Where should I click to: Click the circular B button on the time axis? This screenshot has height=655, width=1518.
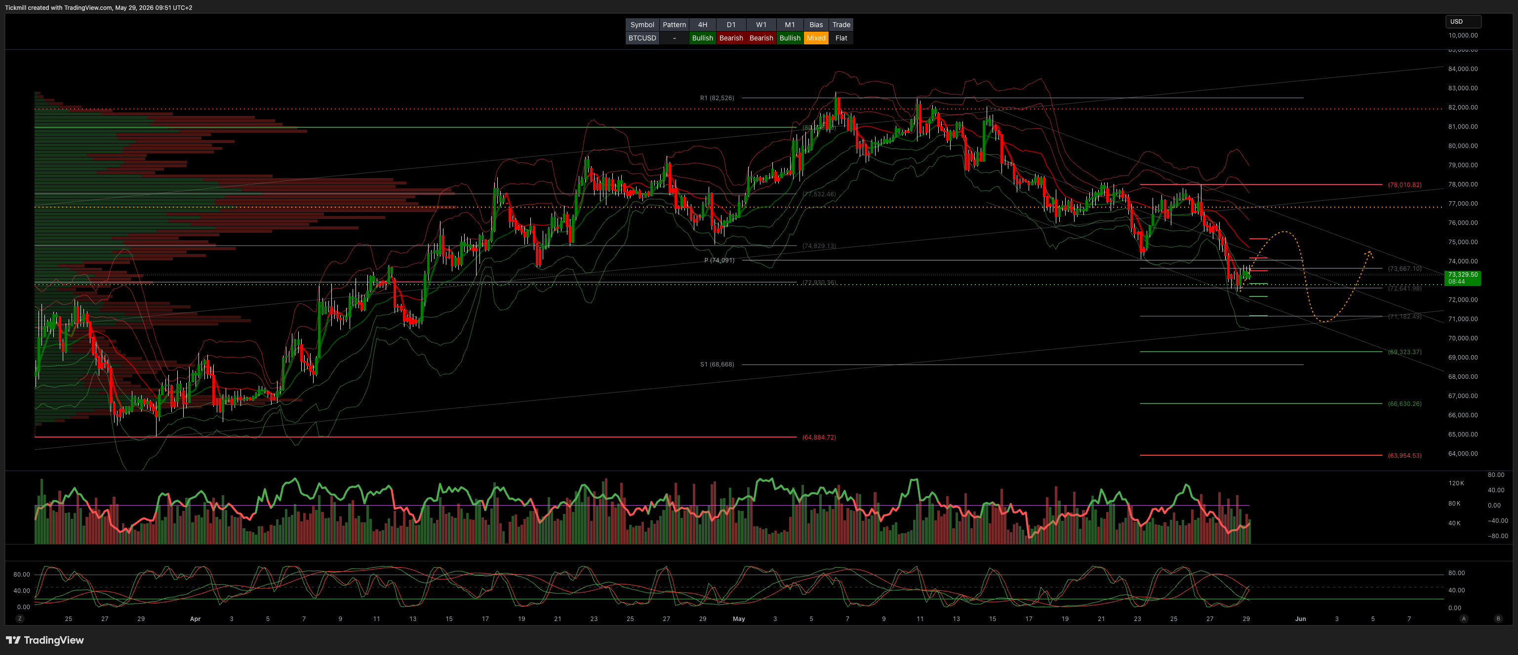coord(1499,619)
